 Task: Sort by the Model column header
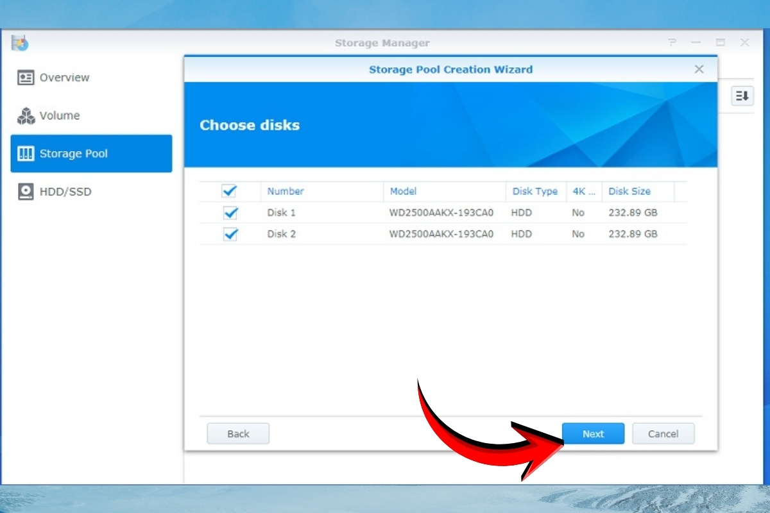pos(444,191)
